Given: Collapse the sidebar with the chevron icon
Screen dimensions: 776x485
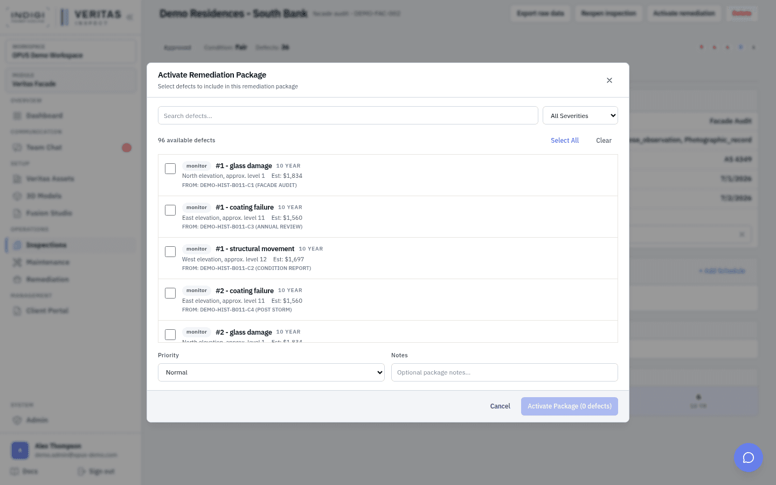Looking at the screenshot, I should point(129,17).
